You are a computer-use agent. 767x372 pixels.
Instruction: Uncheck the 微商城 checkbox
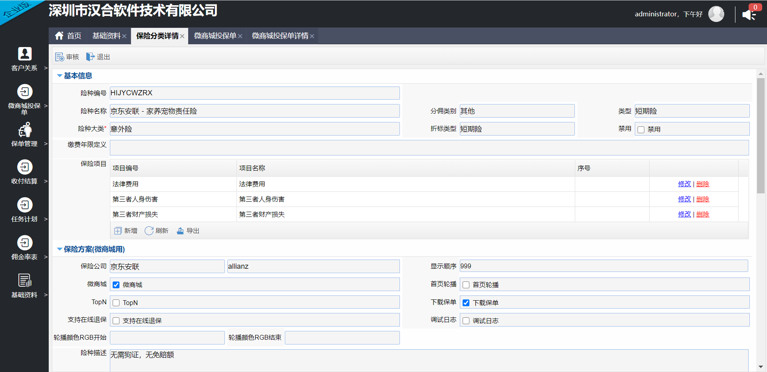point(116,285)
